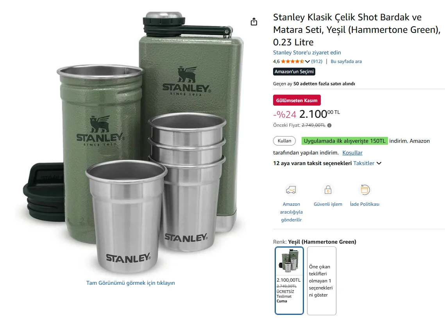Click the star rating icons
Image resolution: width=445 pixels, height=318 pixels.
point(292,61)
